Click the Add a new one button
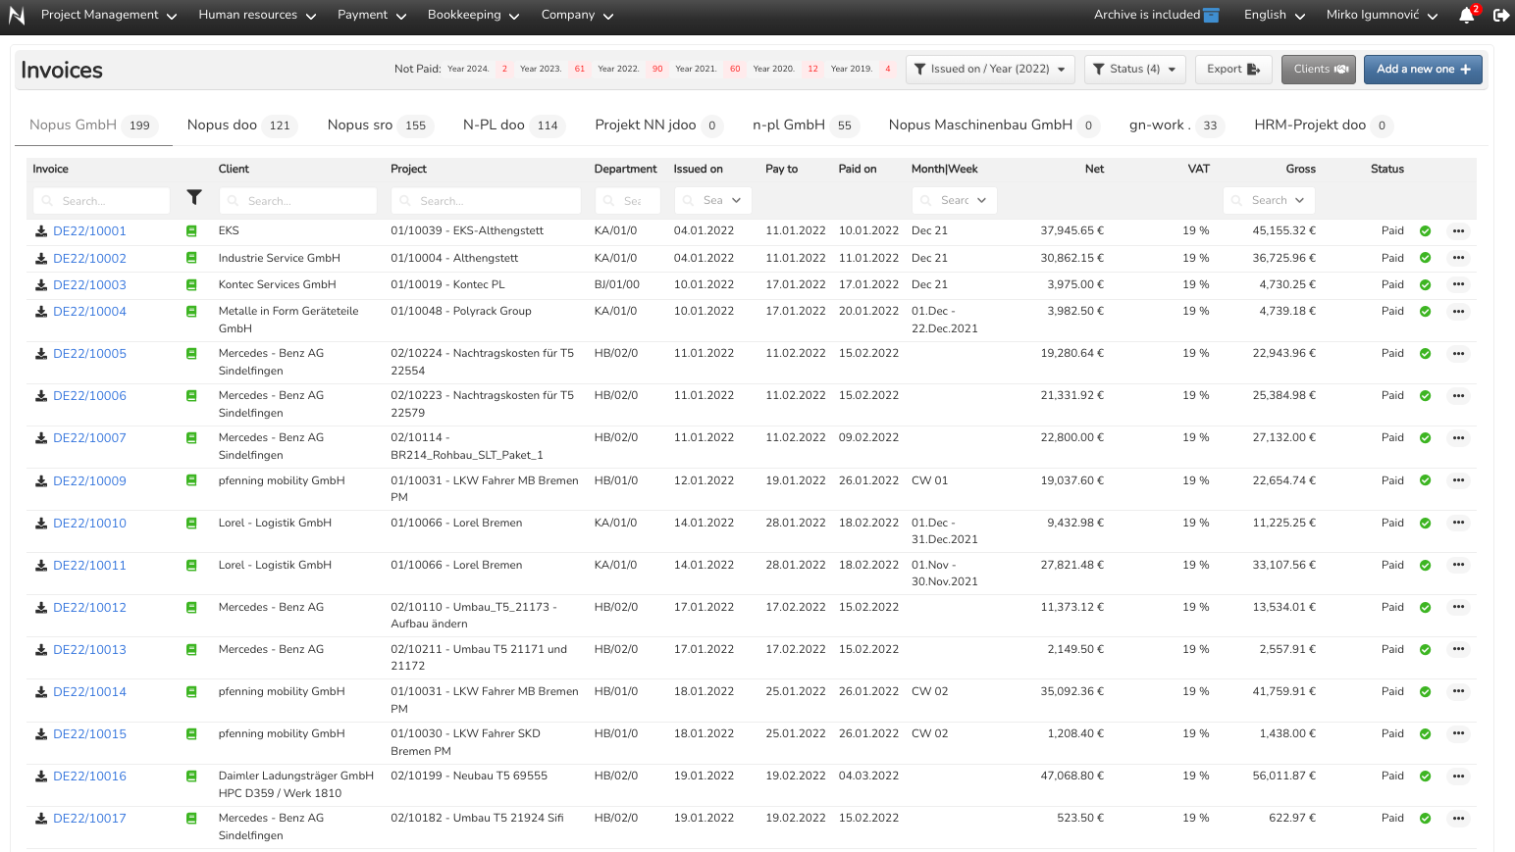This screenshot has width=1515, height=852. pos(1422,70)
